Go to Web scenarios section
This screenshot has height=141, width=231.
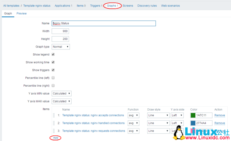pos(170,6)
